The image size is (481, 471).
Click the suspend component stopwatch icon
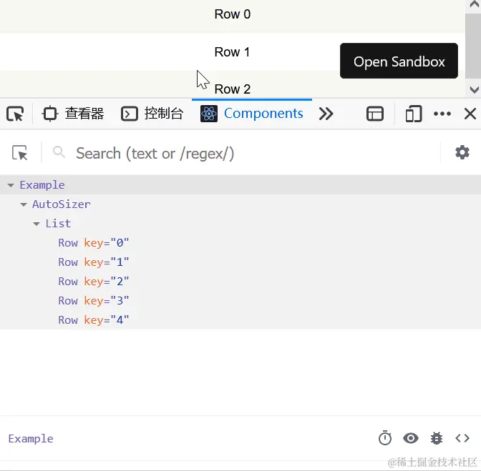click(x=385, y=438)
